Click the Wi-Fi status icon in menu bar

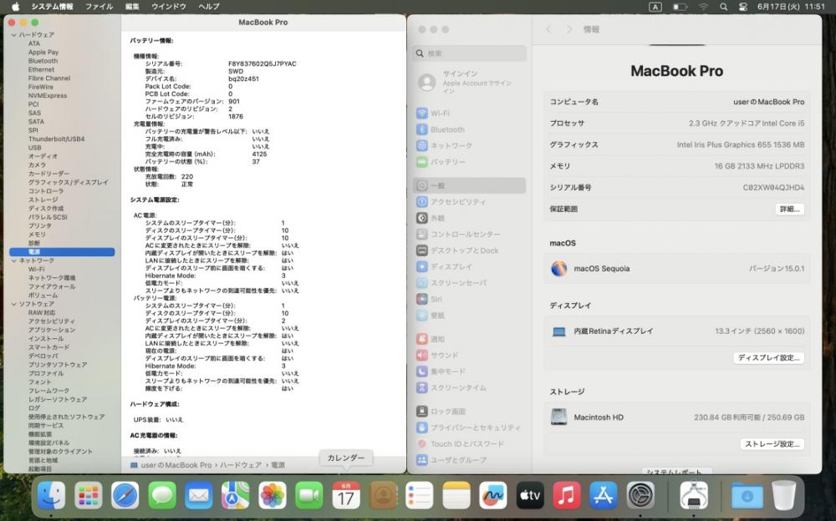(x=704, y=7)
